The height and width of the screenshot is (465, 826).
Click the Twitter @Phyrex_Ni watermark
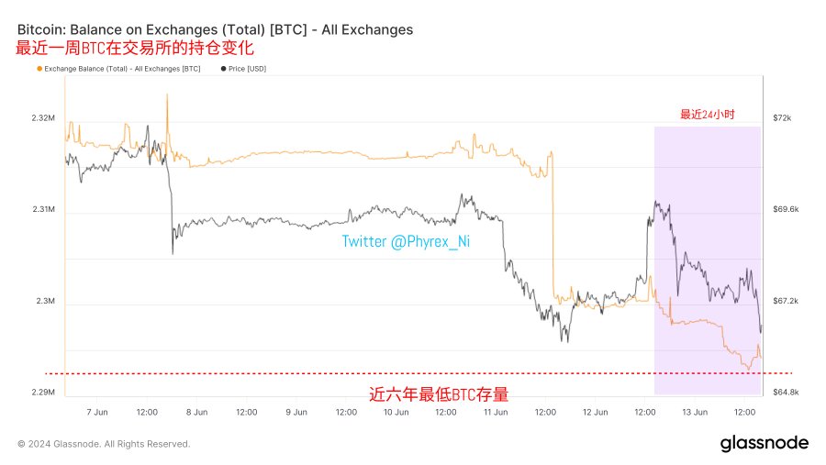tap(406, 242)
